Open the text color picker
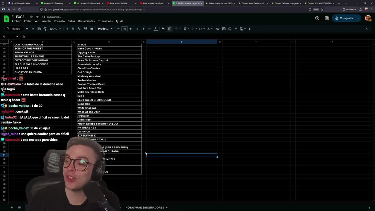The image size is (375, 211). pyautogui.click(x=156, y=29)
